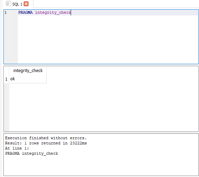Click 'Result: 1 rows returned in 23222ms' line

tap(46, 143)
